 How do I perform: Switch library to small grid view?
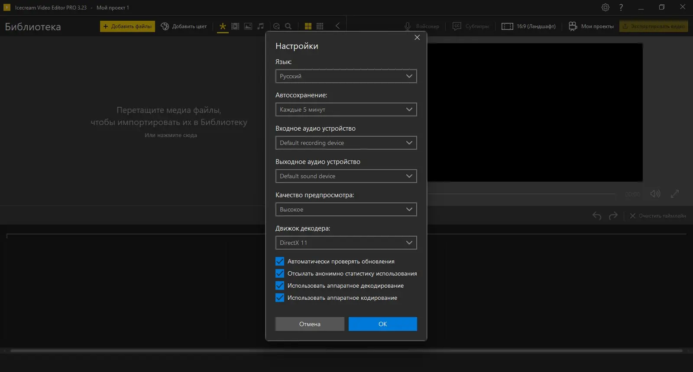pyautogui.click(x=320, y=26)
